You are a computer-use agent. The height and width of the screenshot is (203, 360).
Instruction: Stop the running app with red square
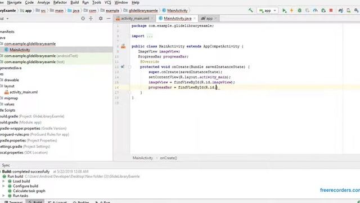pyautogui.click(x=331, y=10)
